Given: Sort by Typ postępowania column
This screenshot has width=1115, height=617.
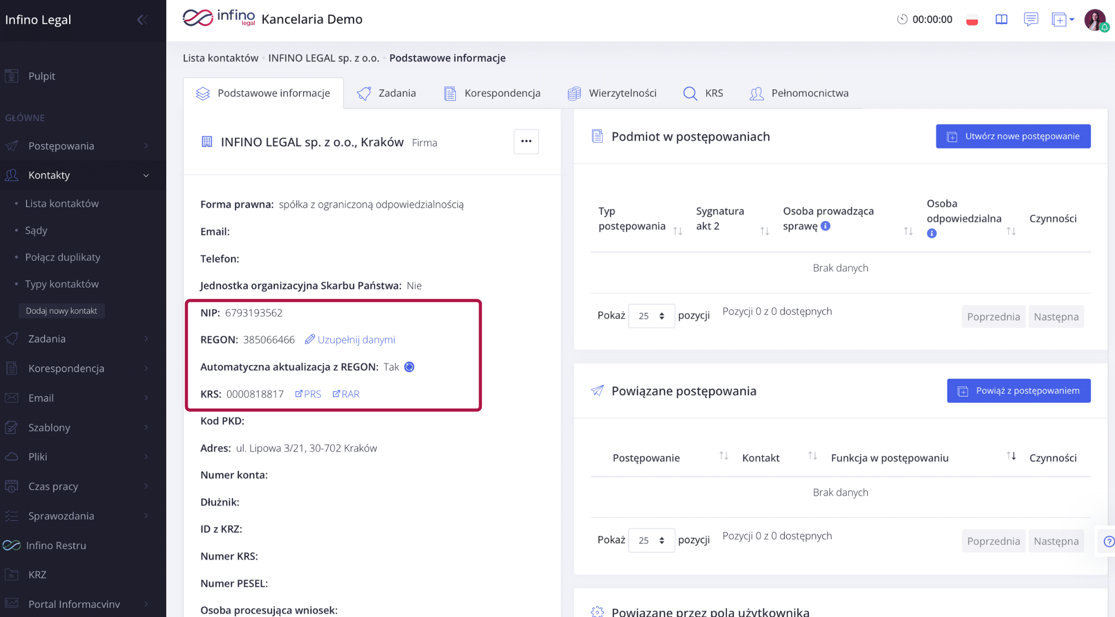Looking at the screenshot, I should (677, 231).
